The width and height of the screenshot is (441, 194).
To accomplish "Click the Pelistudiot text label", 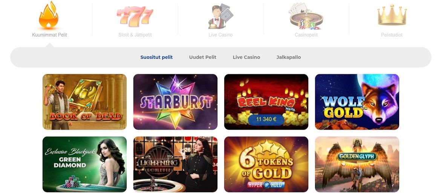I will click(x=392, y=35).
